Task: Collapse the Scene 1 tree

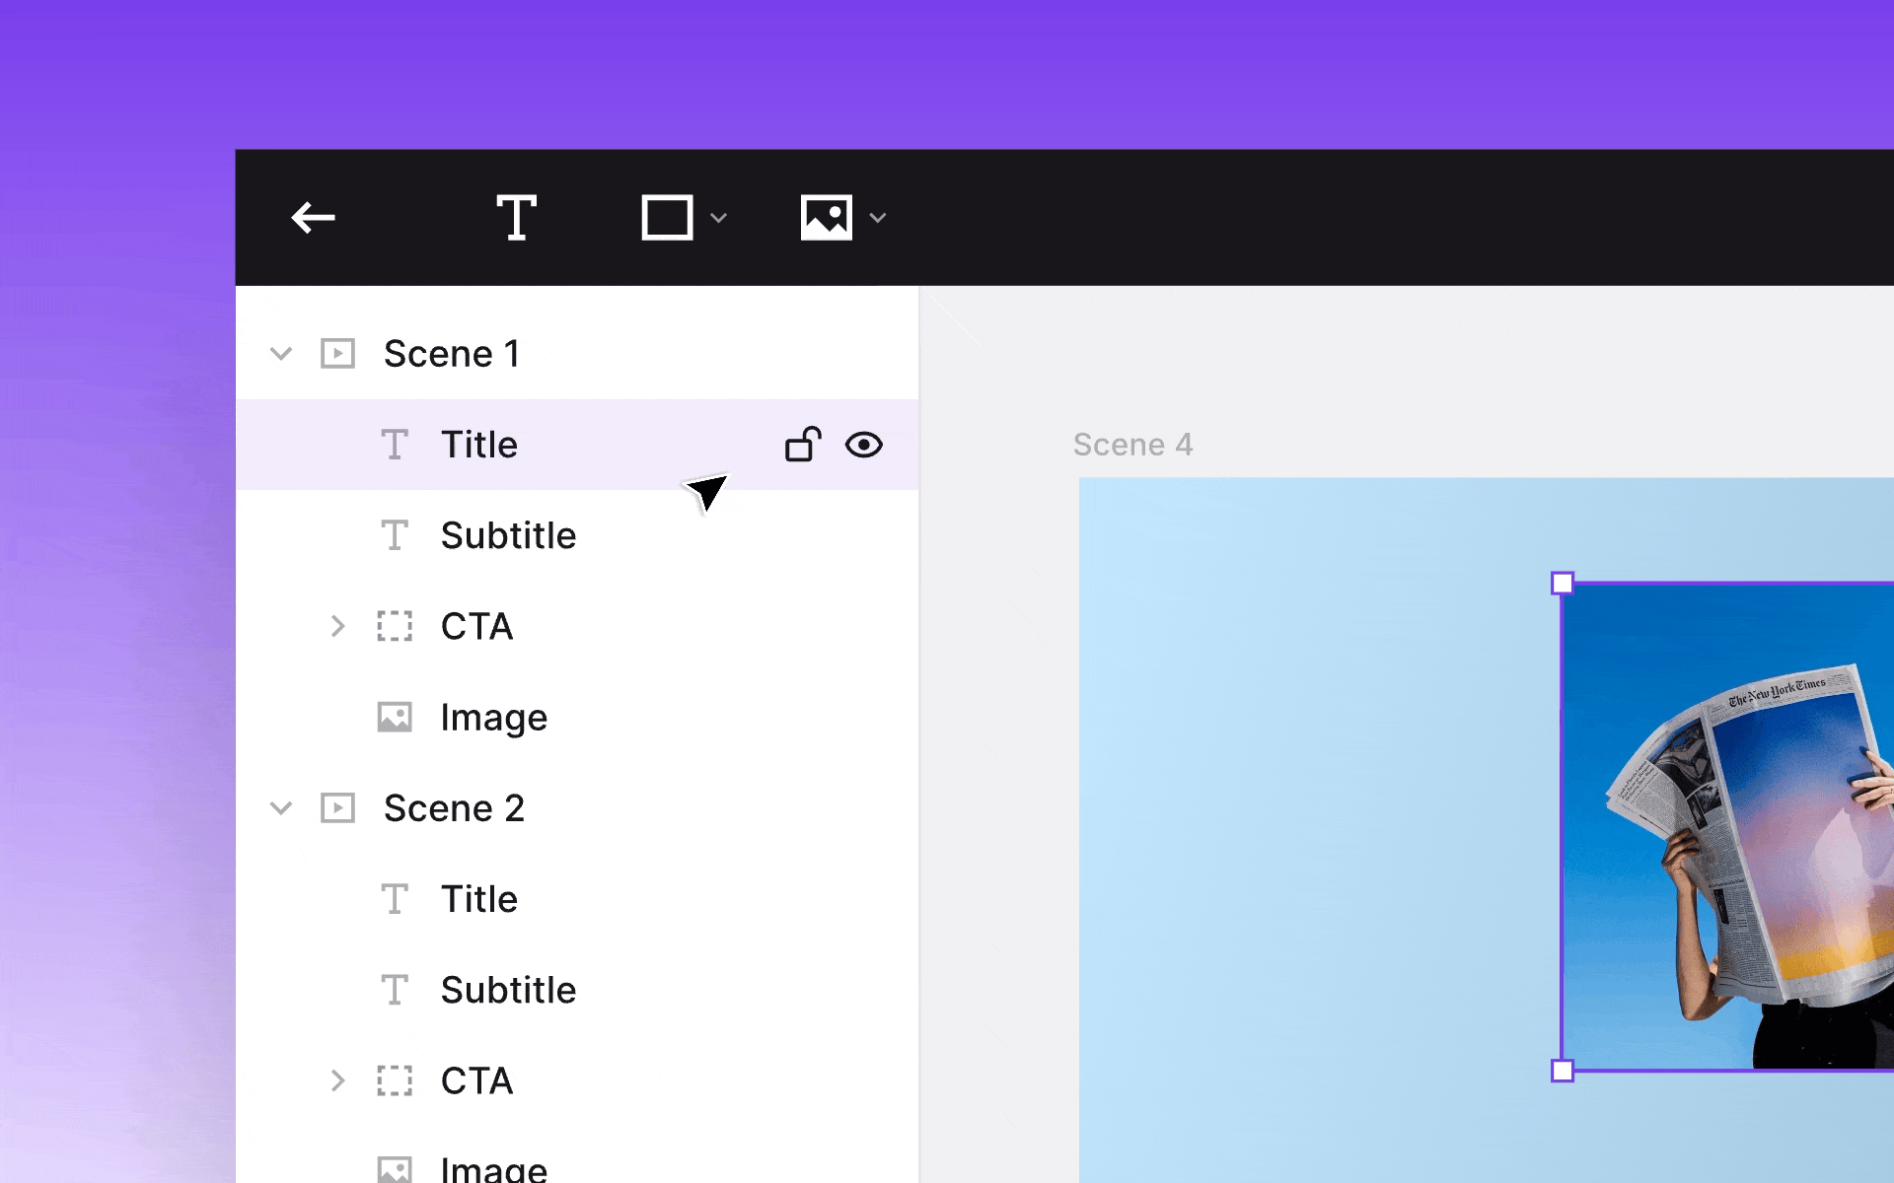Action: [x=281, y=353]
